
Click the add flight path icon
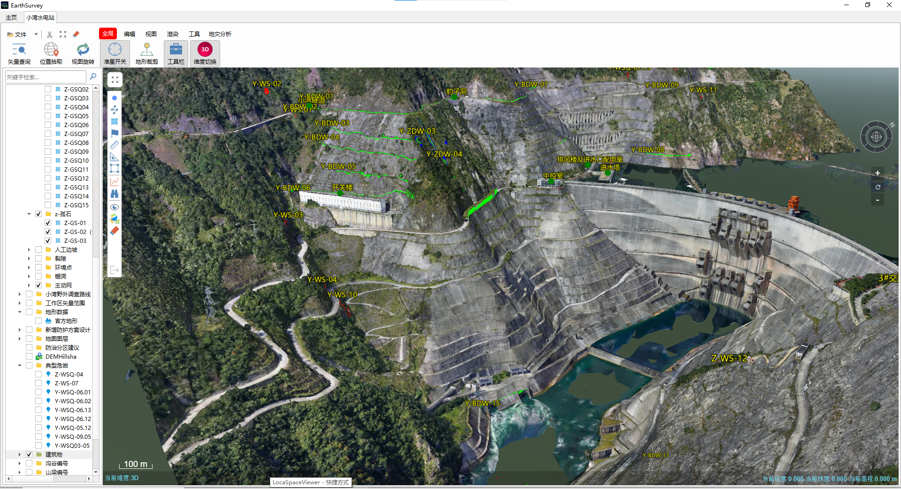[115, 219]
